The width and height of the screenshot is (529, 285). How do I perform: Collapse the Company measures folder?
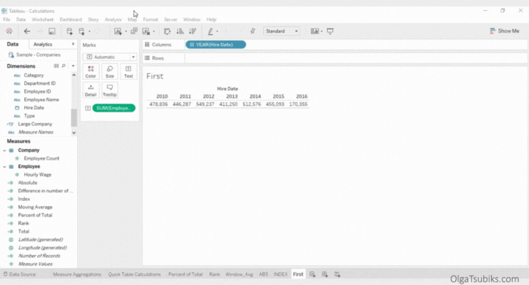tap(4, 150)
